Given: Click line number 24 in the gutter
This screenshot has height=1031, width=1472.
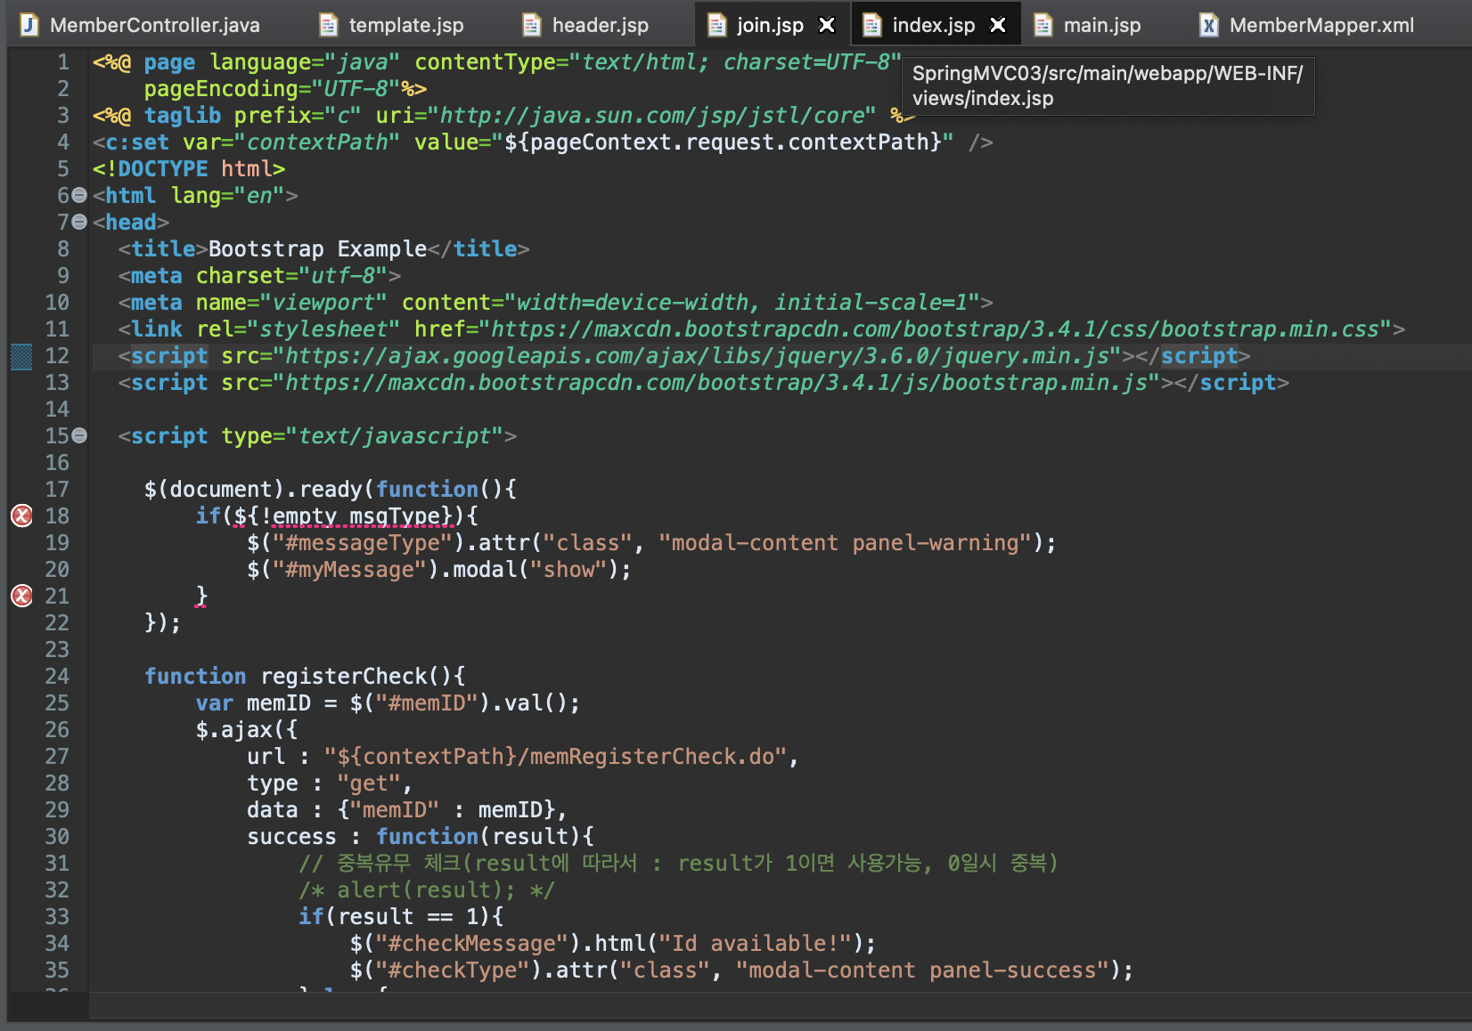Looking at the screenshot, I should 57,677.
